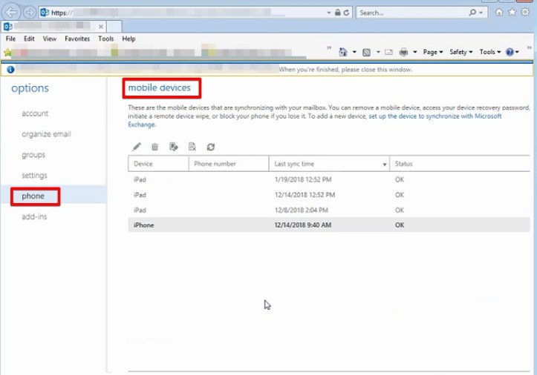The image size is (537, 375).
Task: Open the favorites star icon
Action: point(512,13)
